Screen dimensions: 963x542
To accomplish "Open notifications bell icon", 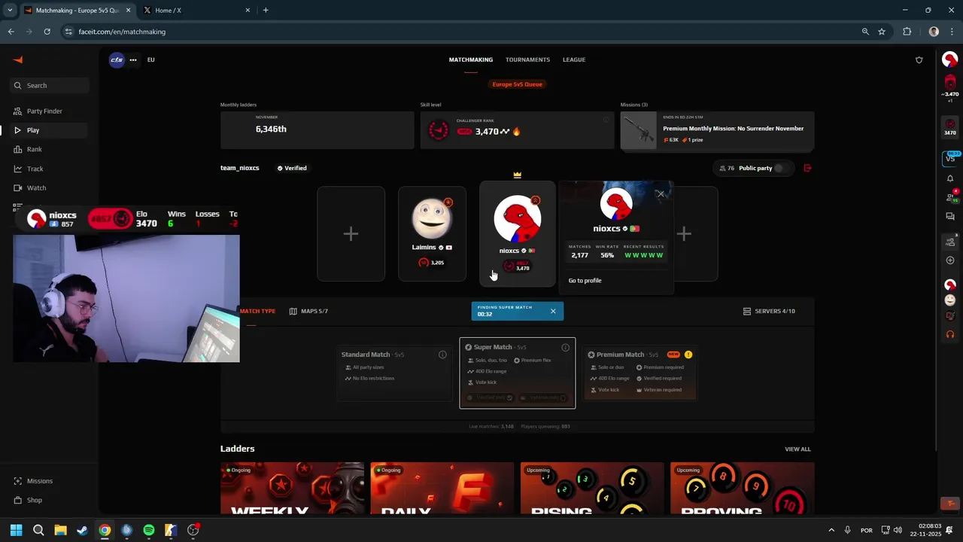I will coord(950,178).
